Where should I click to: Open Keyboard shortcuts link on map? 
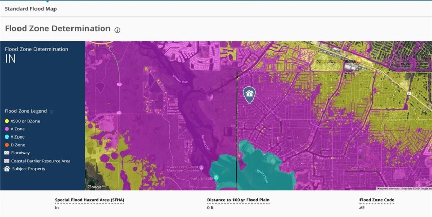tap(388, 188)
